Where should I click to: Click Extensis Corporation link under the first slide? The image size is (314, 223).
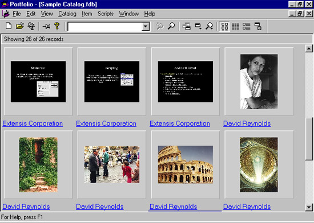[33, 123]
